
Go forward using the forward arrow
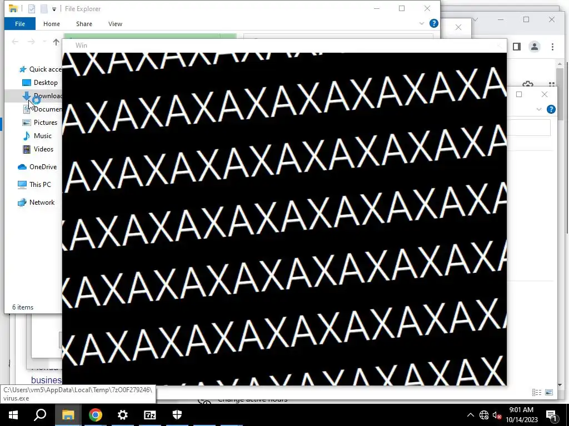[x=31, y=42]
